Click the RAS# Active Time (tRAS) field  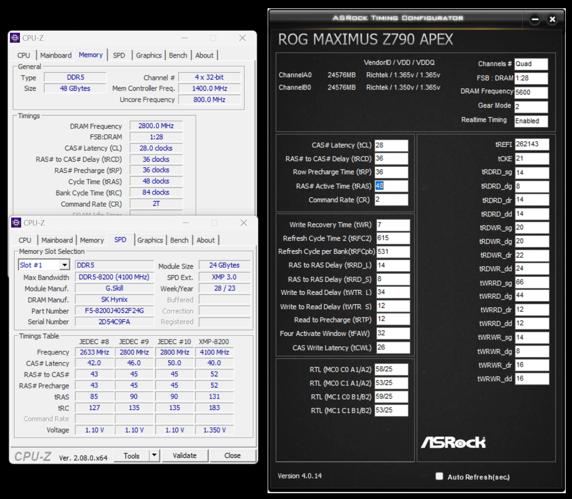pos(391,186)
